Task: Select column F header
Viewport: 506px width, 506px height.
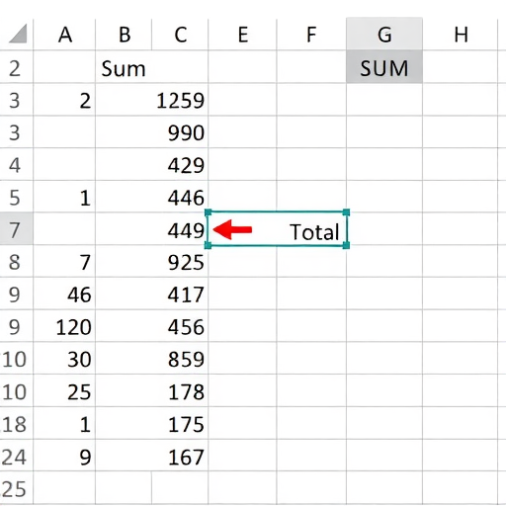Action: point(311,35)
